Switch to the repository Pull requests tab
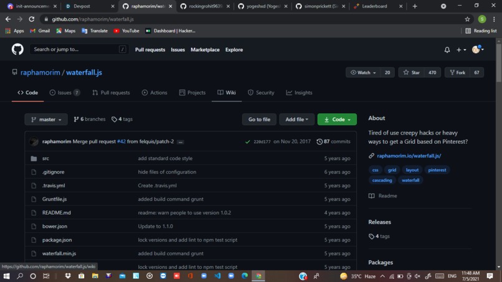 click(x=111, y=93)
